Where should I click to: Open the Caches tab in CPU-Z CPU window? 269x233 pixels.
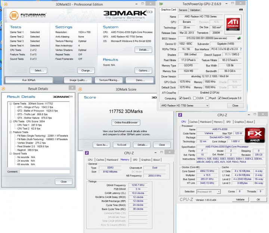coord(194,122)
